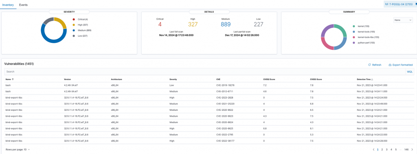
Task: Open the Name dropdown in Summary panel
Action: pyautogui.click(x=403, y=20)
